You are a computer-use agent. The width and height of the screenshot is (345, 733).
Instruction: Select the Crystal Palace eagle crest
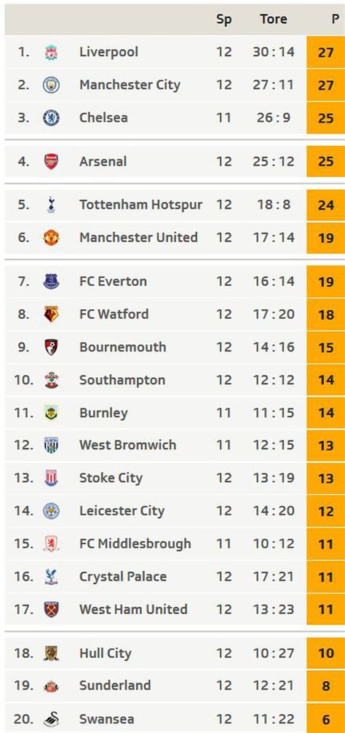[51, 577]
